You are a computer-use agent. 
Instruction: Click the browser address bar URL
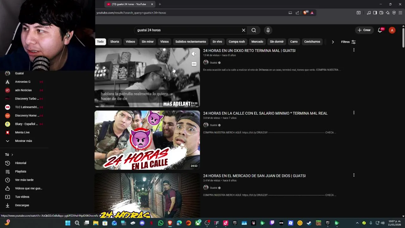[x=131, y=13]
